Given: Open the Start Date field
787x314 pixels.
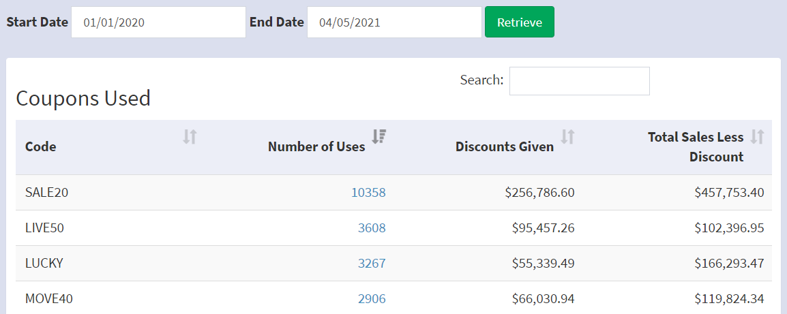Looking at the screenshot, I should [x=159, y=22].
